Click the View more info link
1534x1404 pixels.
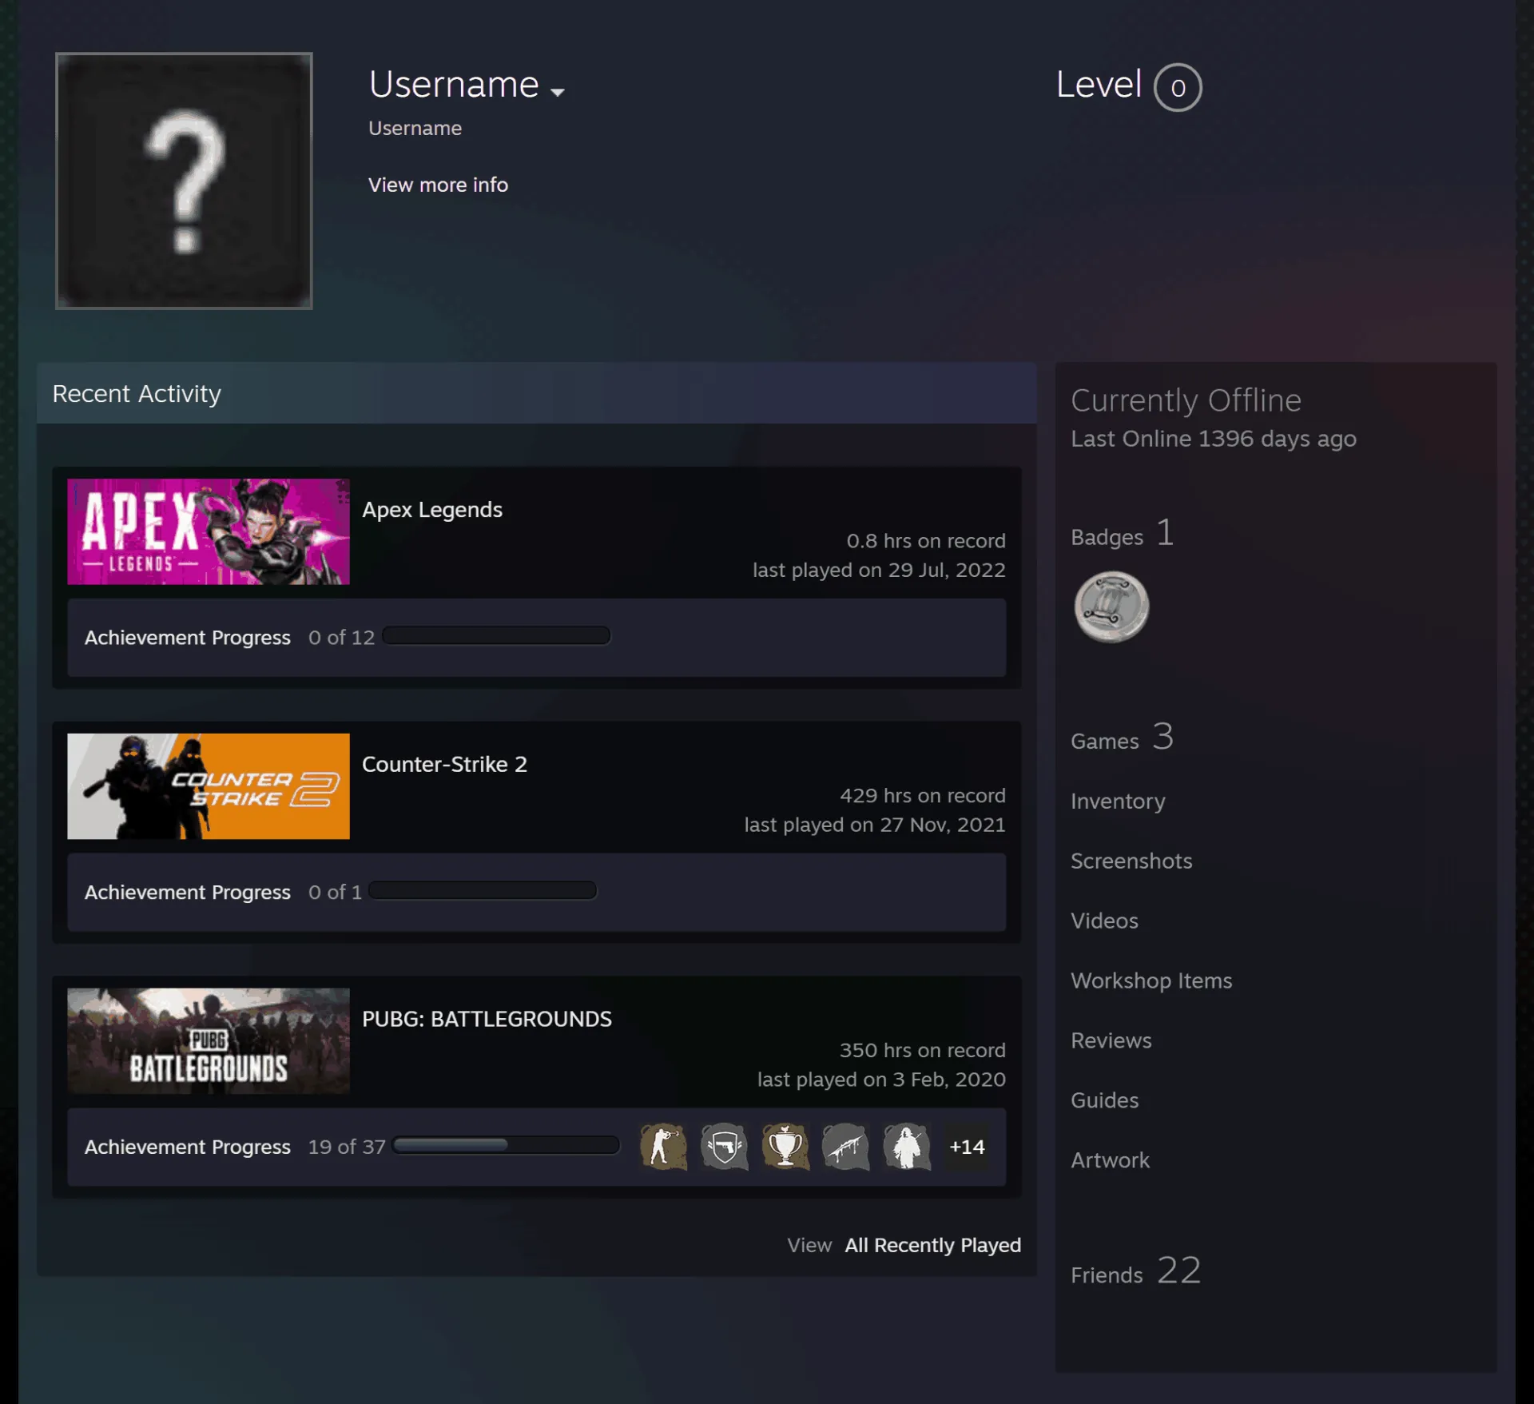(438, 185)
